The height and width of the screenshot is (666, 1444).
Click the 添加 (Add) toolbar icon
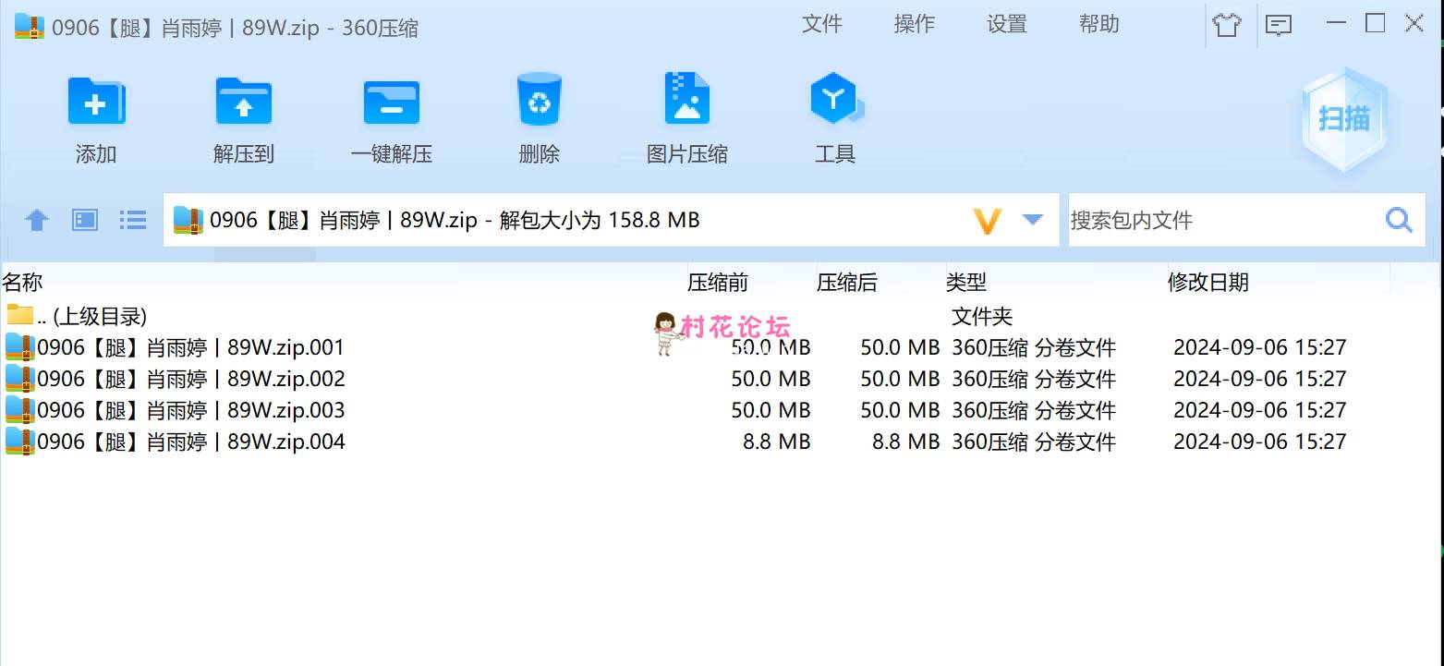pyautogui.click(x=96, y=102)
